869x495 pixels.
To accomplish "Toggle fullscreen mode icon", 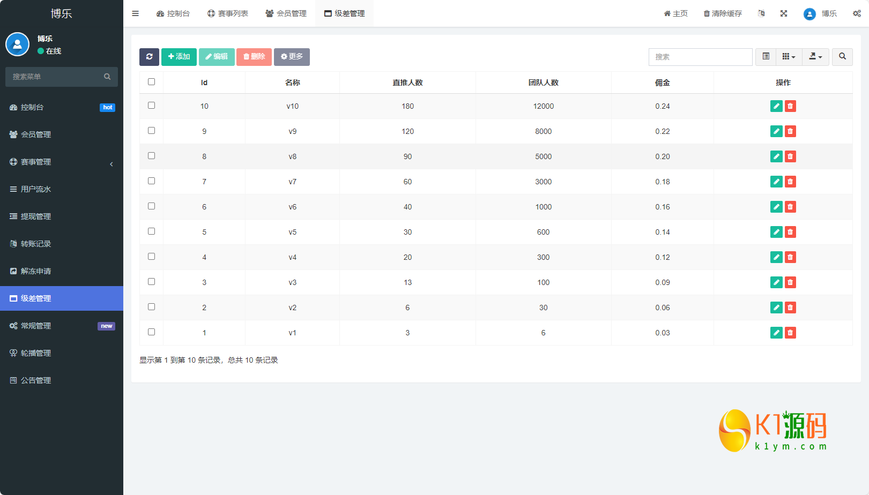I will click(x=784, y=13).
